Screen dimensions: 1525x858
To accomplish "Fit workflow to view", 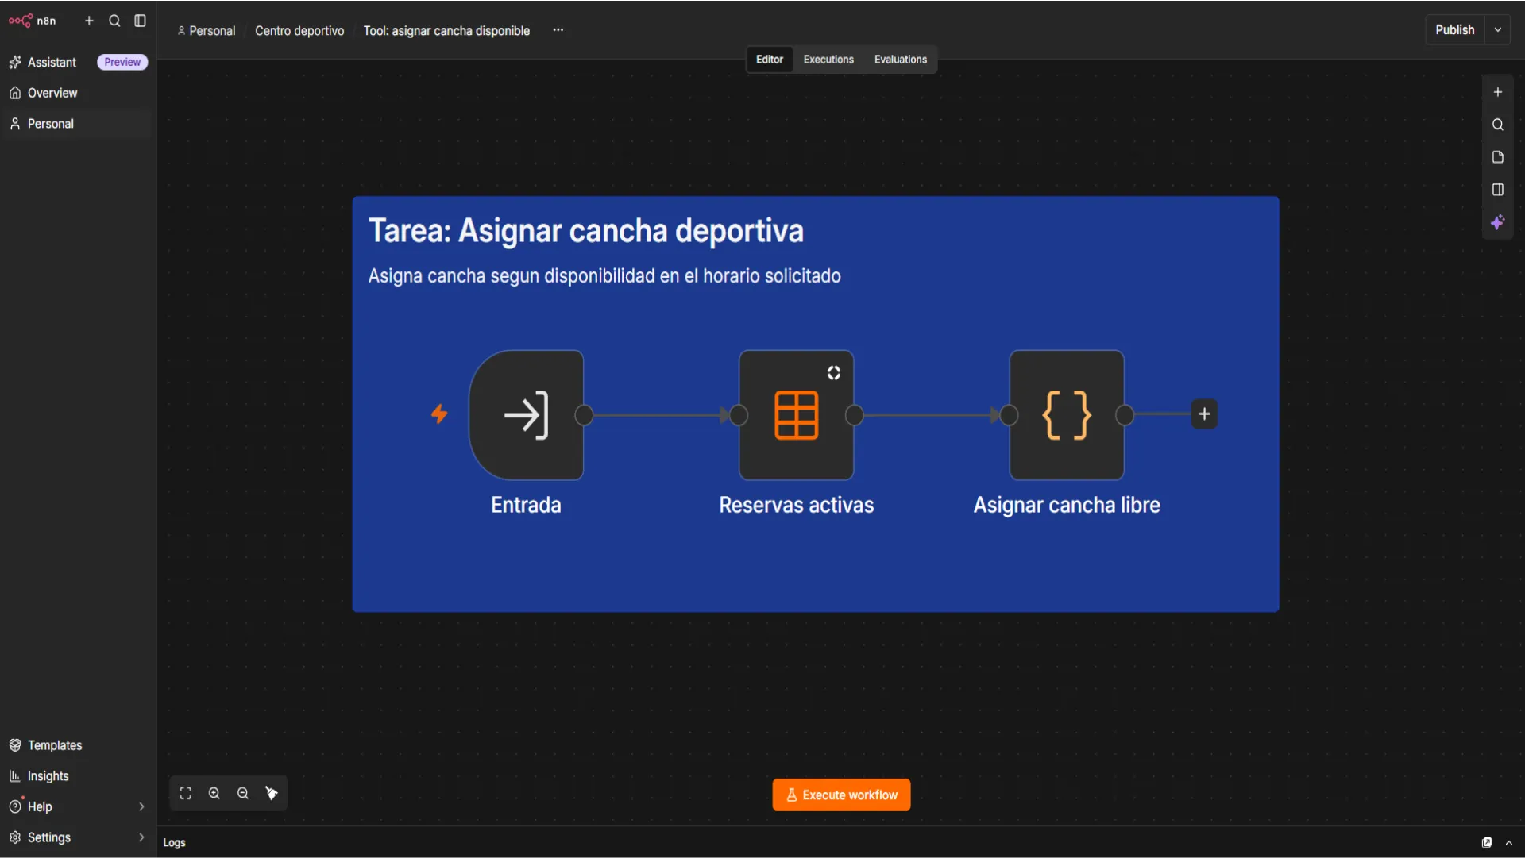I will tap(186, 794).
